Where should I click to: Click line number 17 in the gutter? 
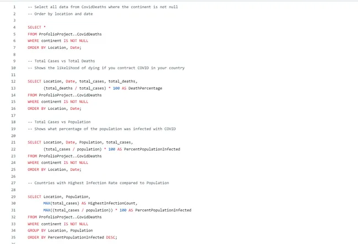(x=13, y=115)
